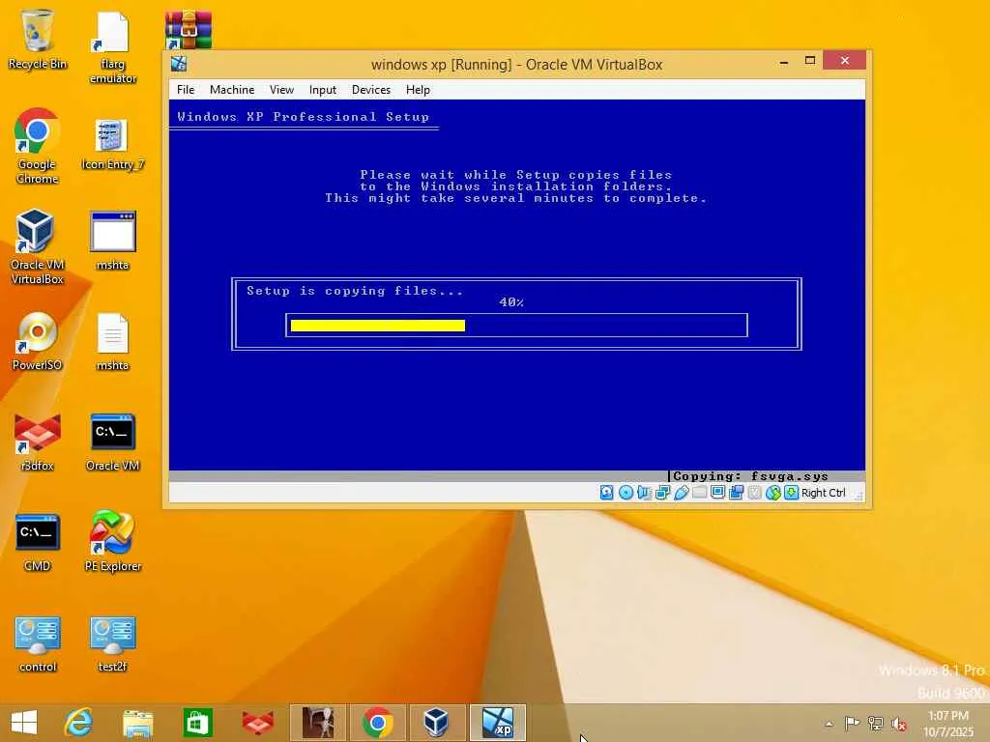Click the greyed V virtualization features icon

coord(754,493)
